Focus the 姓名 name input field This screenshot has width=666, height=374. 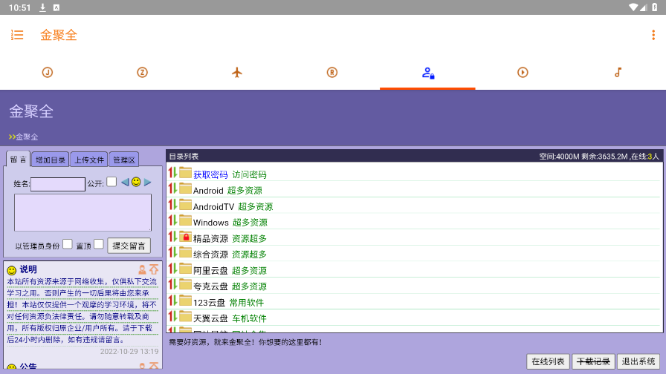click(58, 184)
